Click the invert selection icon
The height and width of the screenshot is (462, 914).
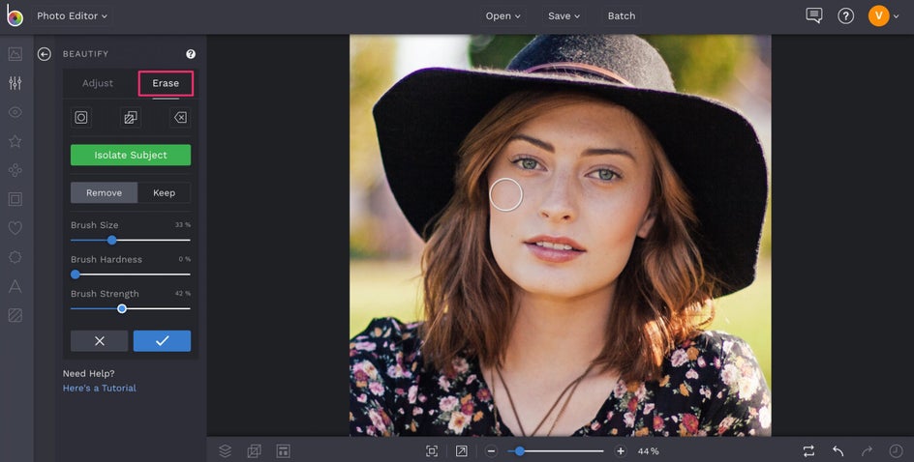click(131, 118)
